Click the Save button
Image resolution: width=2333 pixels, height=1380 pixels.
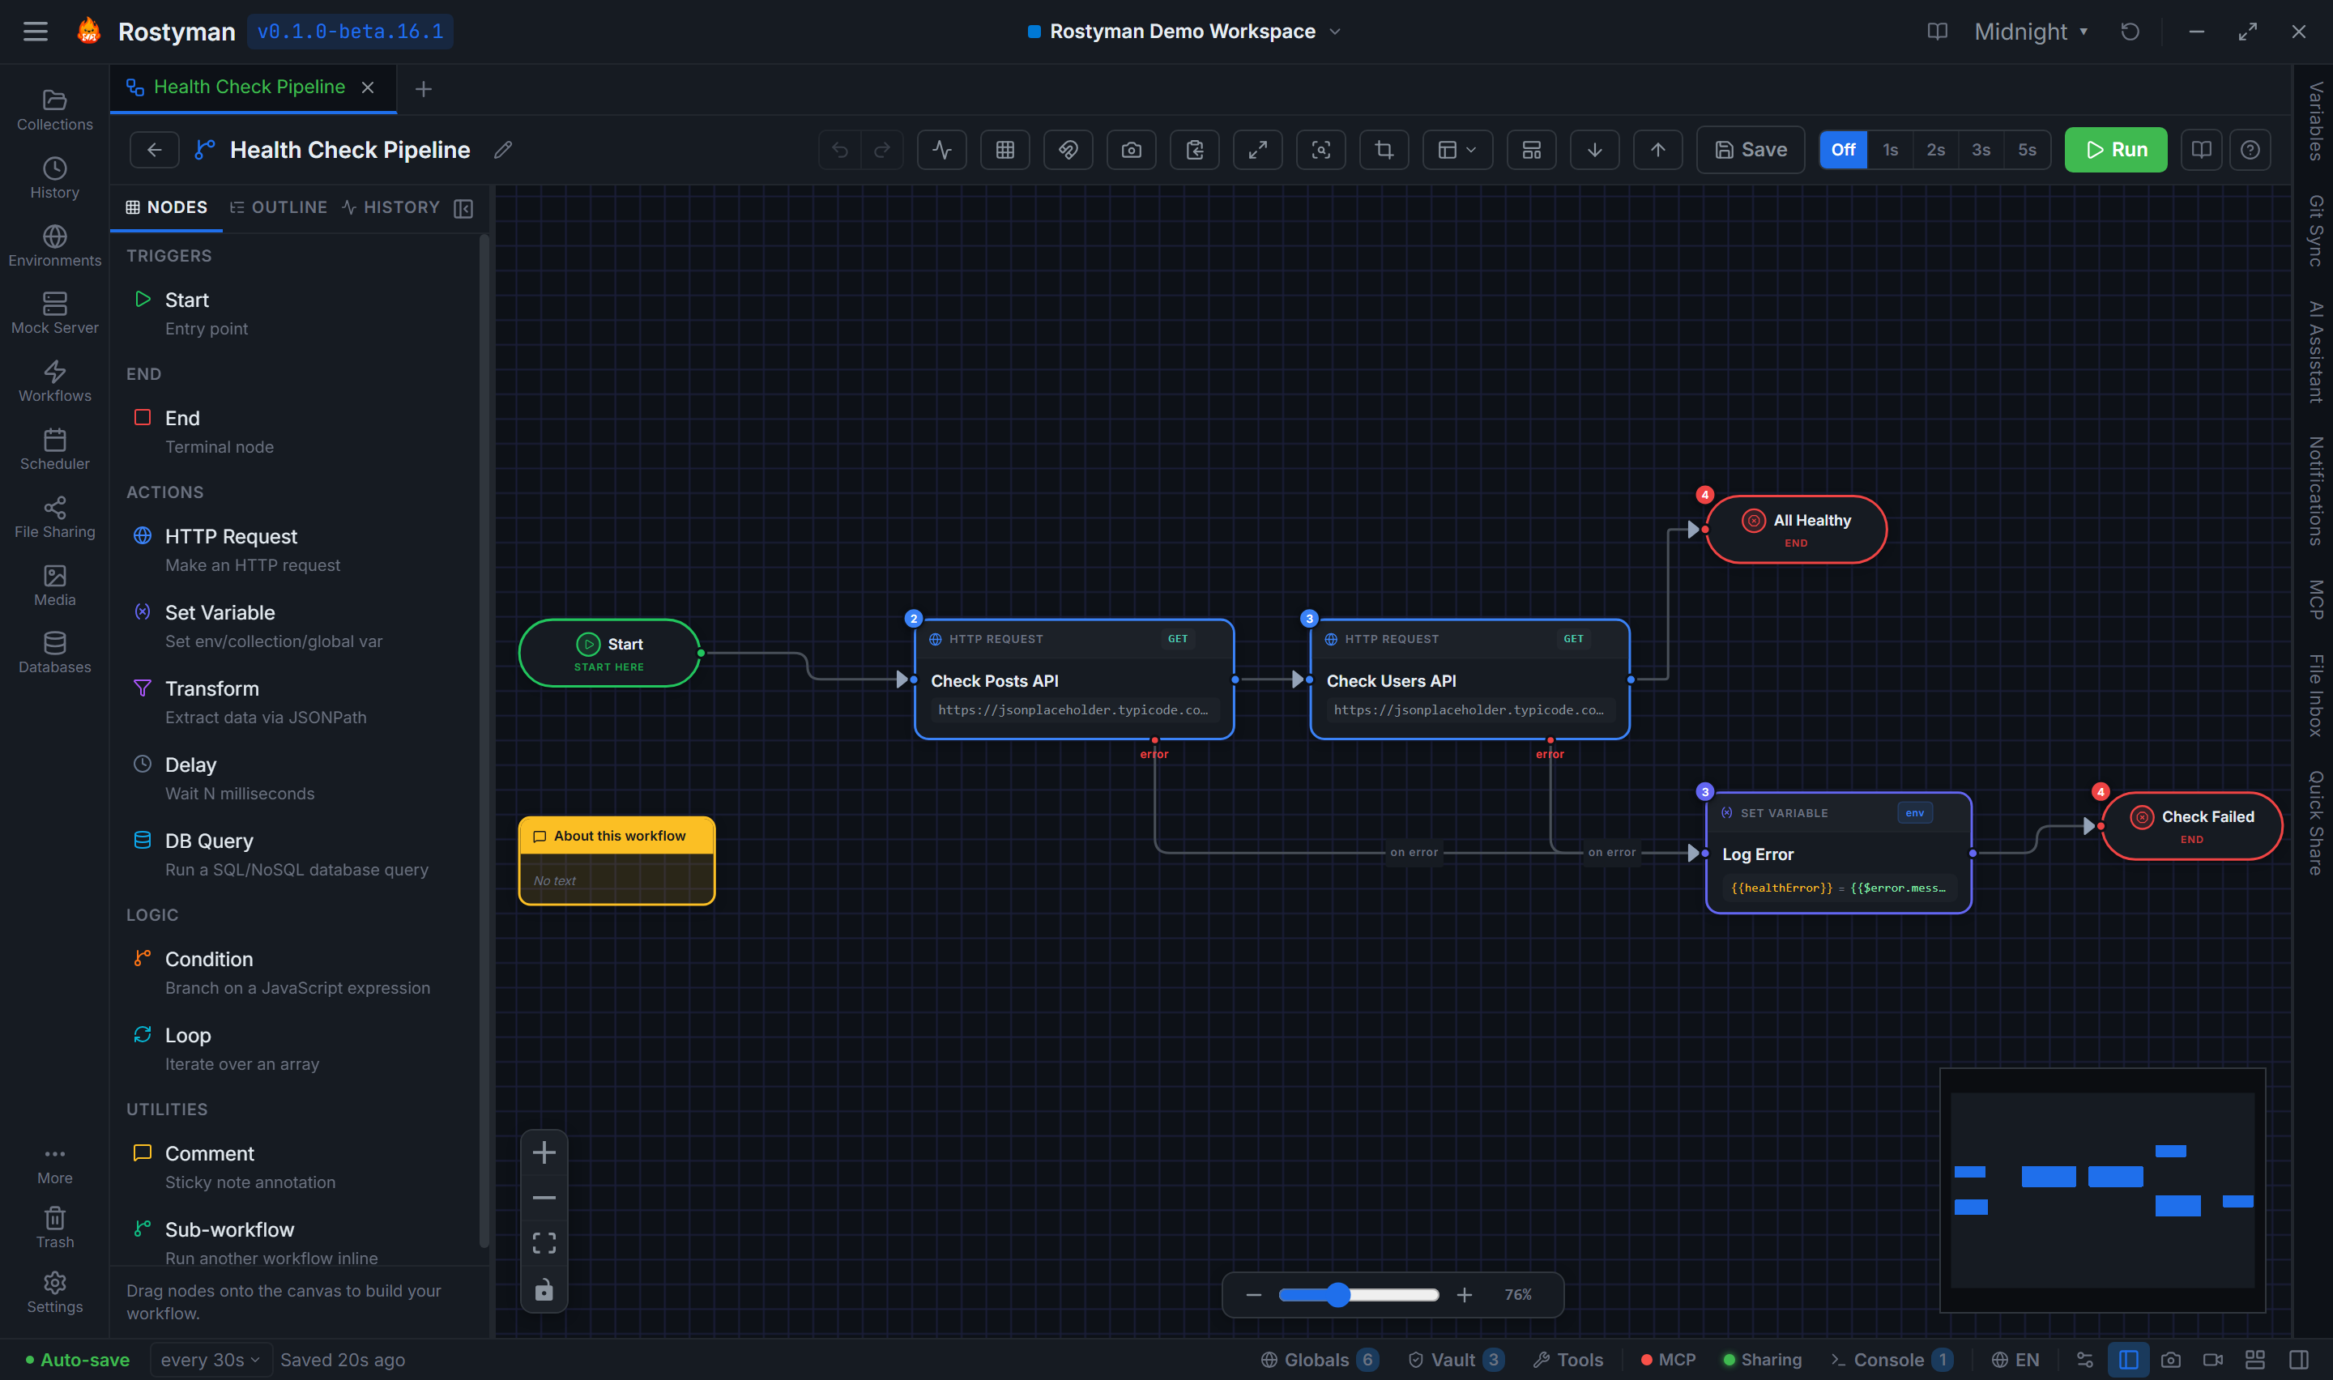coord(1751,150)
